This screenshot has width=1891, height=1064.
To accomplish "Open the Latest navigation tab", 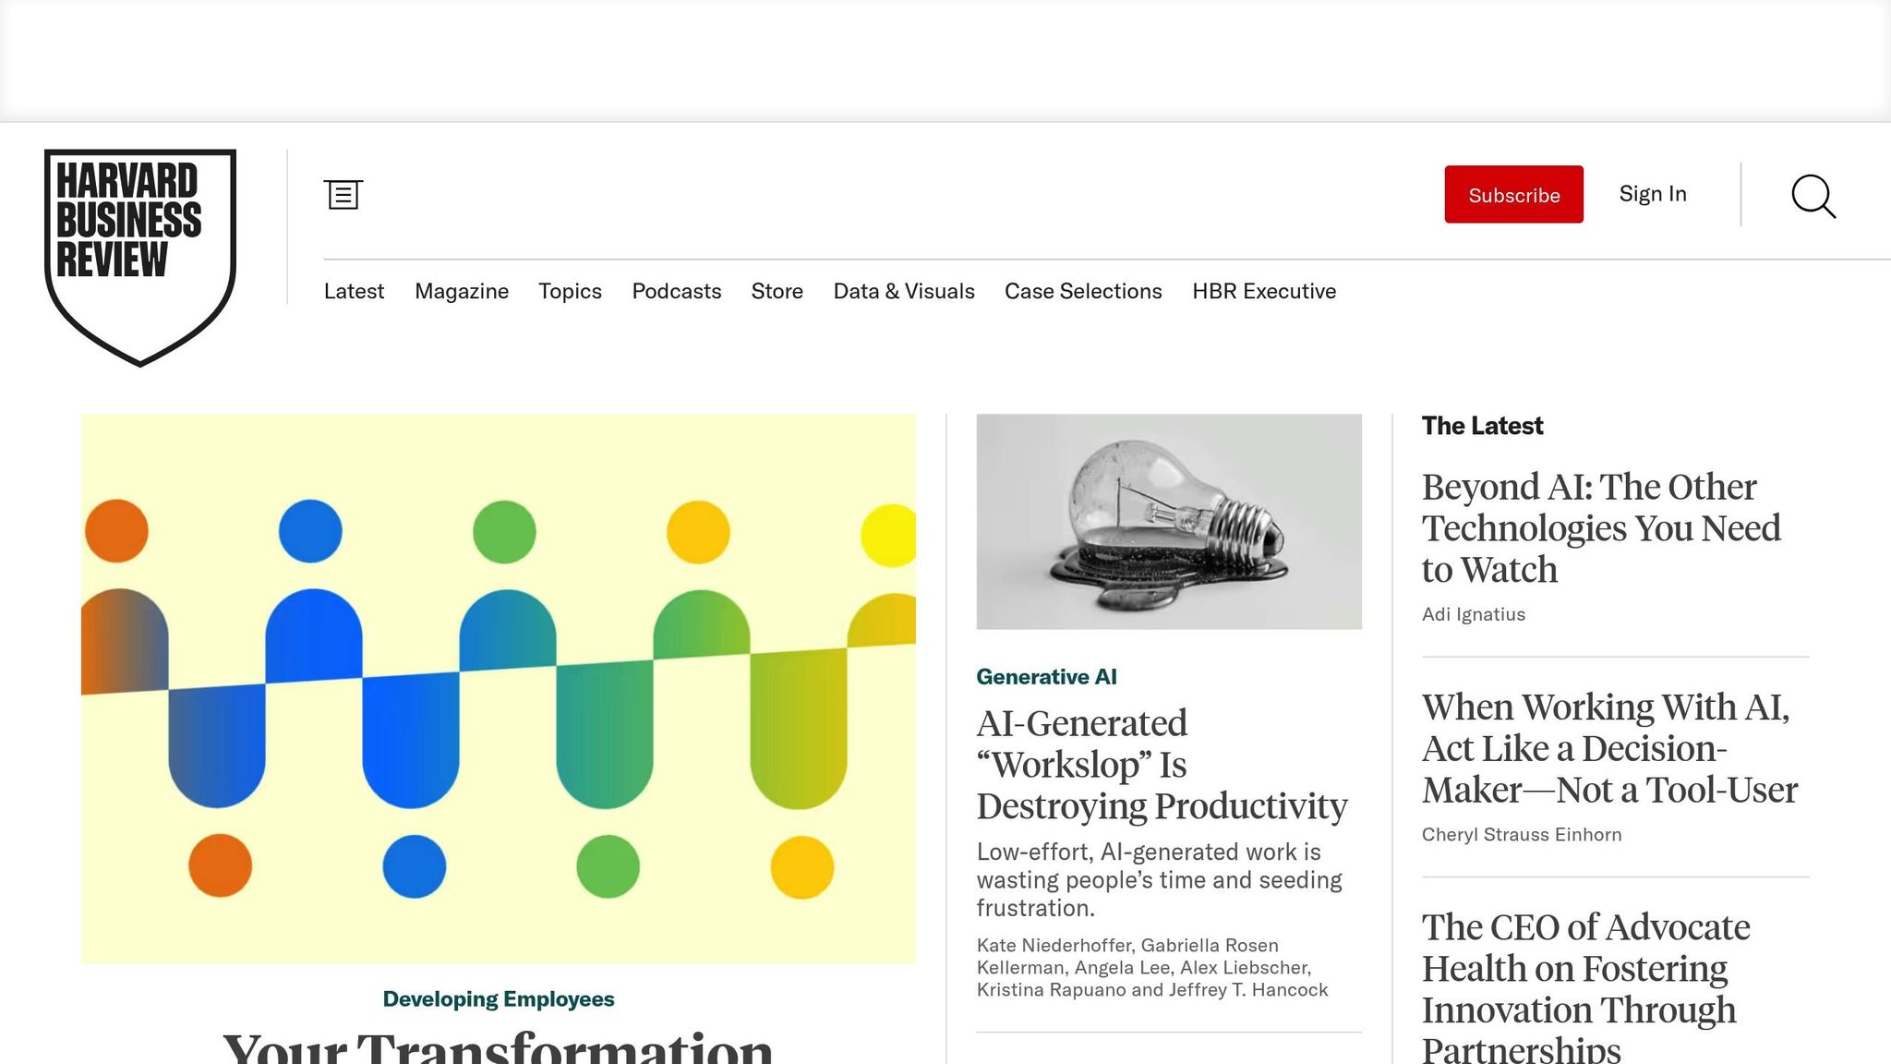I will coord(354,291).
